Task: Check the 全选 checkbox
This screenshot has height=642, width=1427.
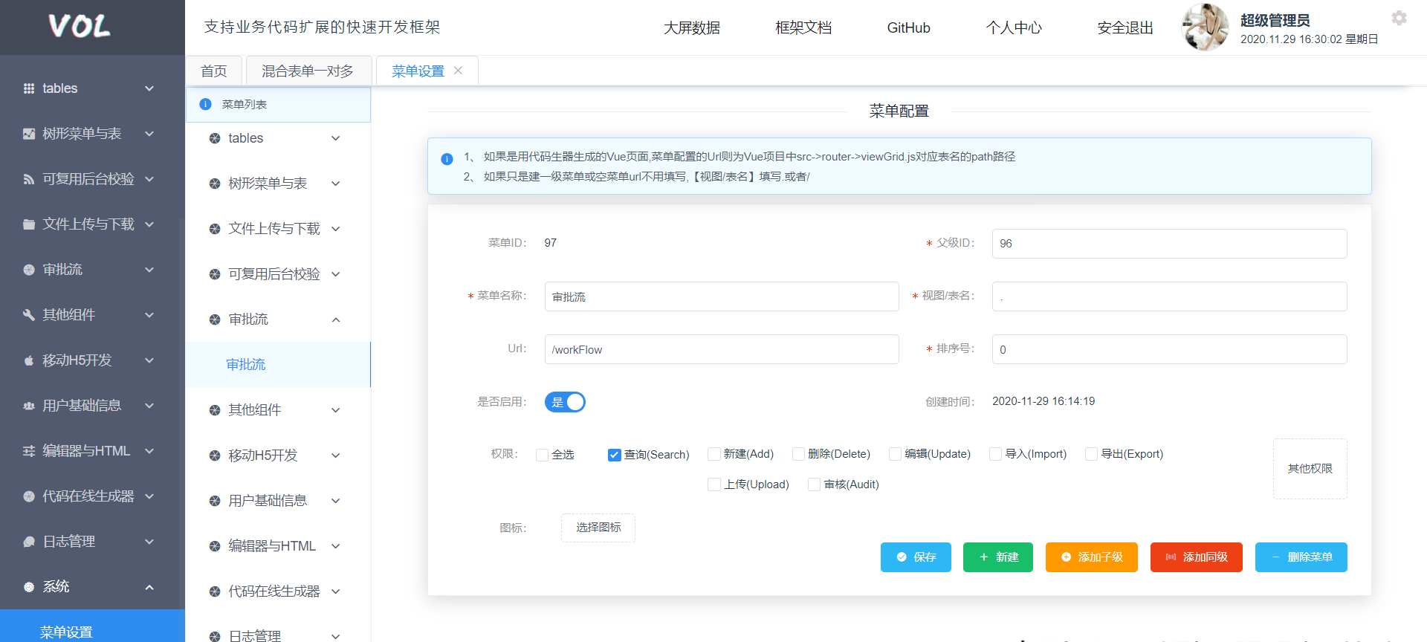Action: pyautogui.click(x=543, y=455)
